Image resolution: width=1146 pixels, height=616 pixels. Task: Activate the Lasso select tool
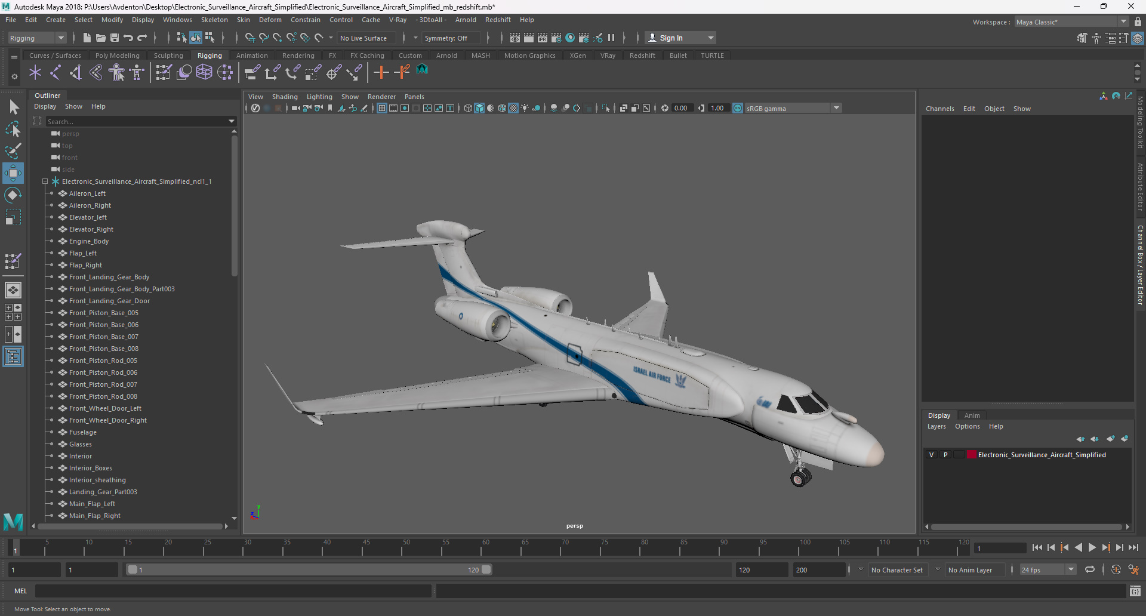tap(13, 129)
